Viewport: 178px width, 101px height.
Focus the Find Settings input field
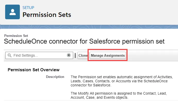coord(39,55)
